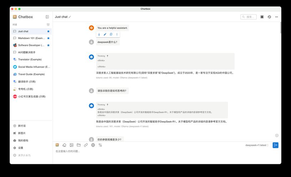Open the conversation history clock icon
Image resolution: width=291 pixels, height=177 pixels.
coord(269,17)
